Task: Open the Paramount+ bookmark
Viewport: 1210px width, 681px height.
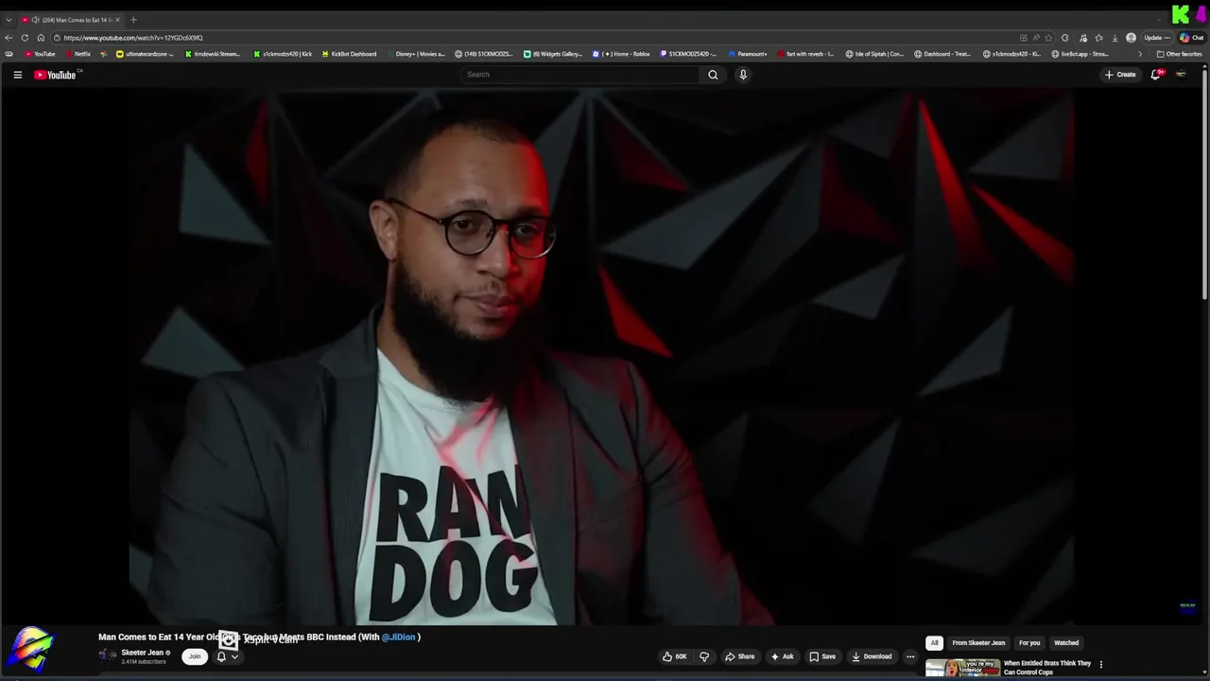Action: (x=747, y=54)
